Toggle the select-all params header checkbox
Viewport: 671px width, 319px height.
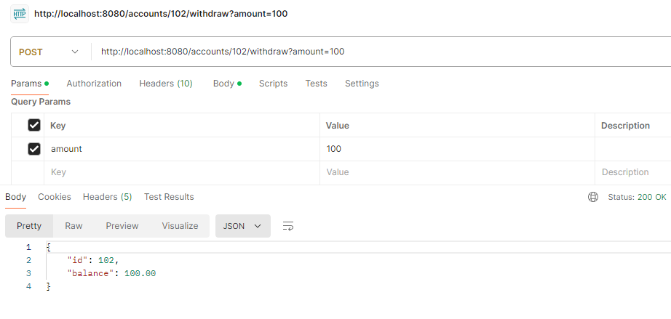coord(33,126)
